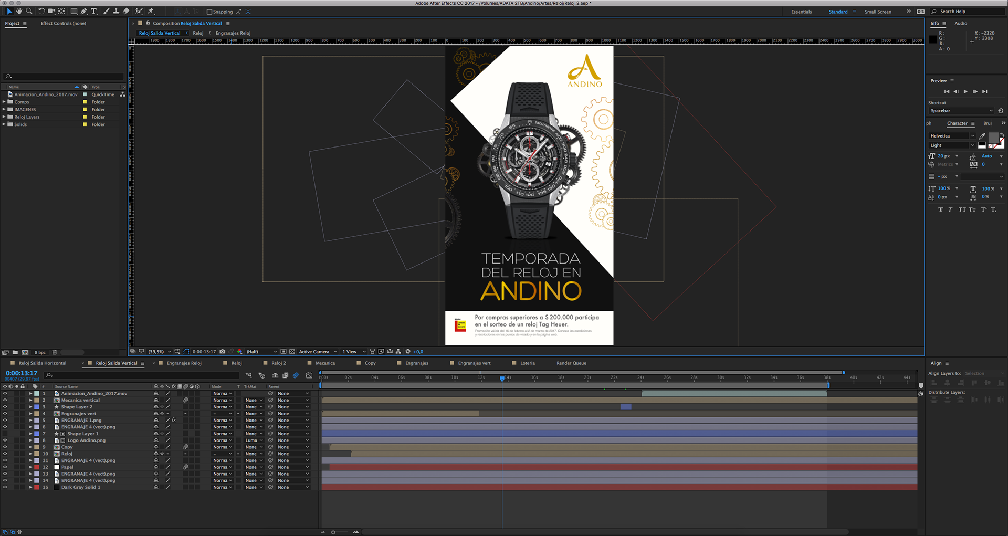This screenshot has width=1008, height=536.
Task: Select the Eraser tool
Action: point(126,11)
